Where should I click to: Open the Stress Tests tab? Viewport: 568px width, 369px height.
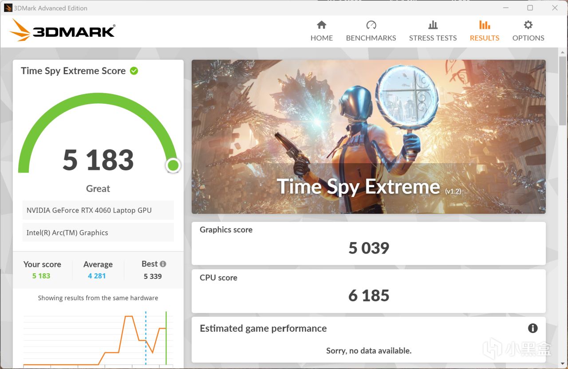pyautogui.click(x=433, y=31)
